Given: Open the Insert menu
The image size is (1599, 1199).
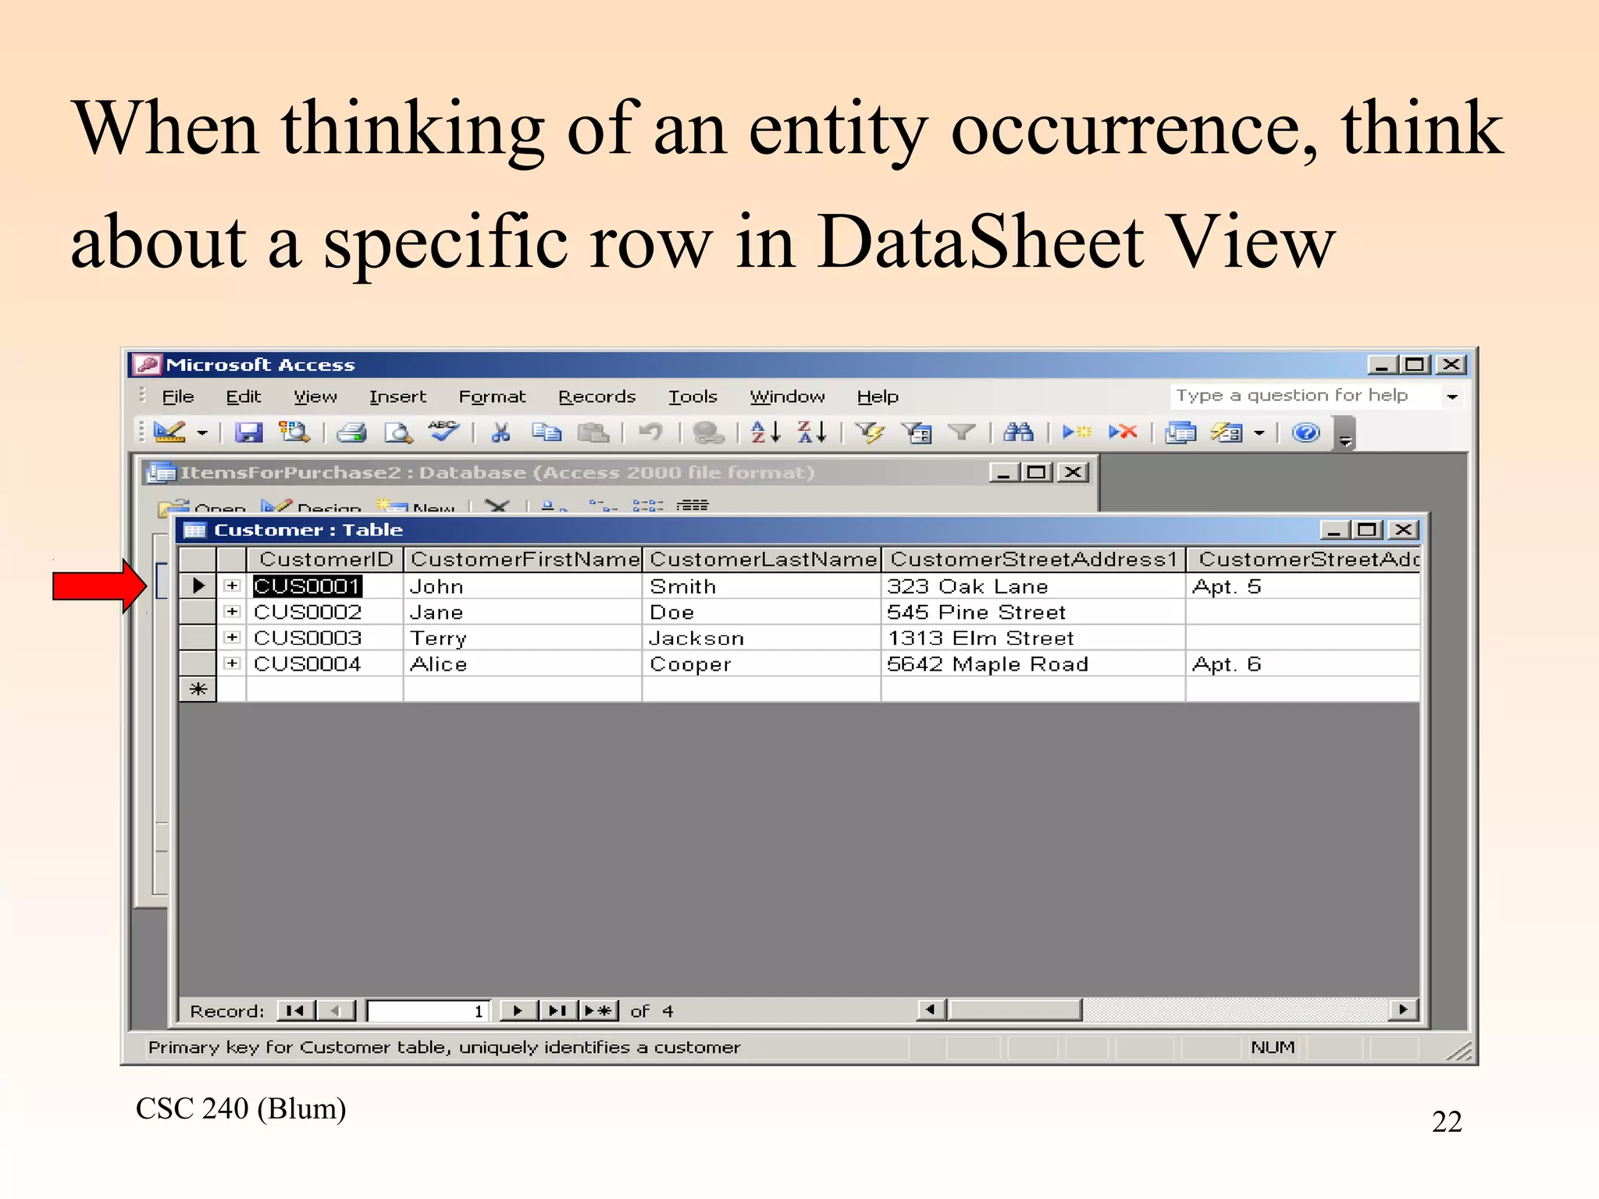Looking at the screenshot, I should coord(397,397).
